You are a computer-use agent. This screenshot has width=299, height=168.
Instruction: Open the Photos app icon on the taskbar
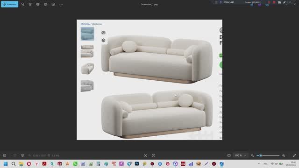221,164
